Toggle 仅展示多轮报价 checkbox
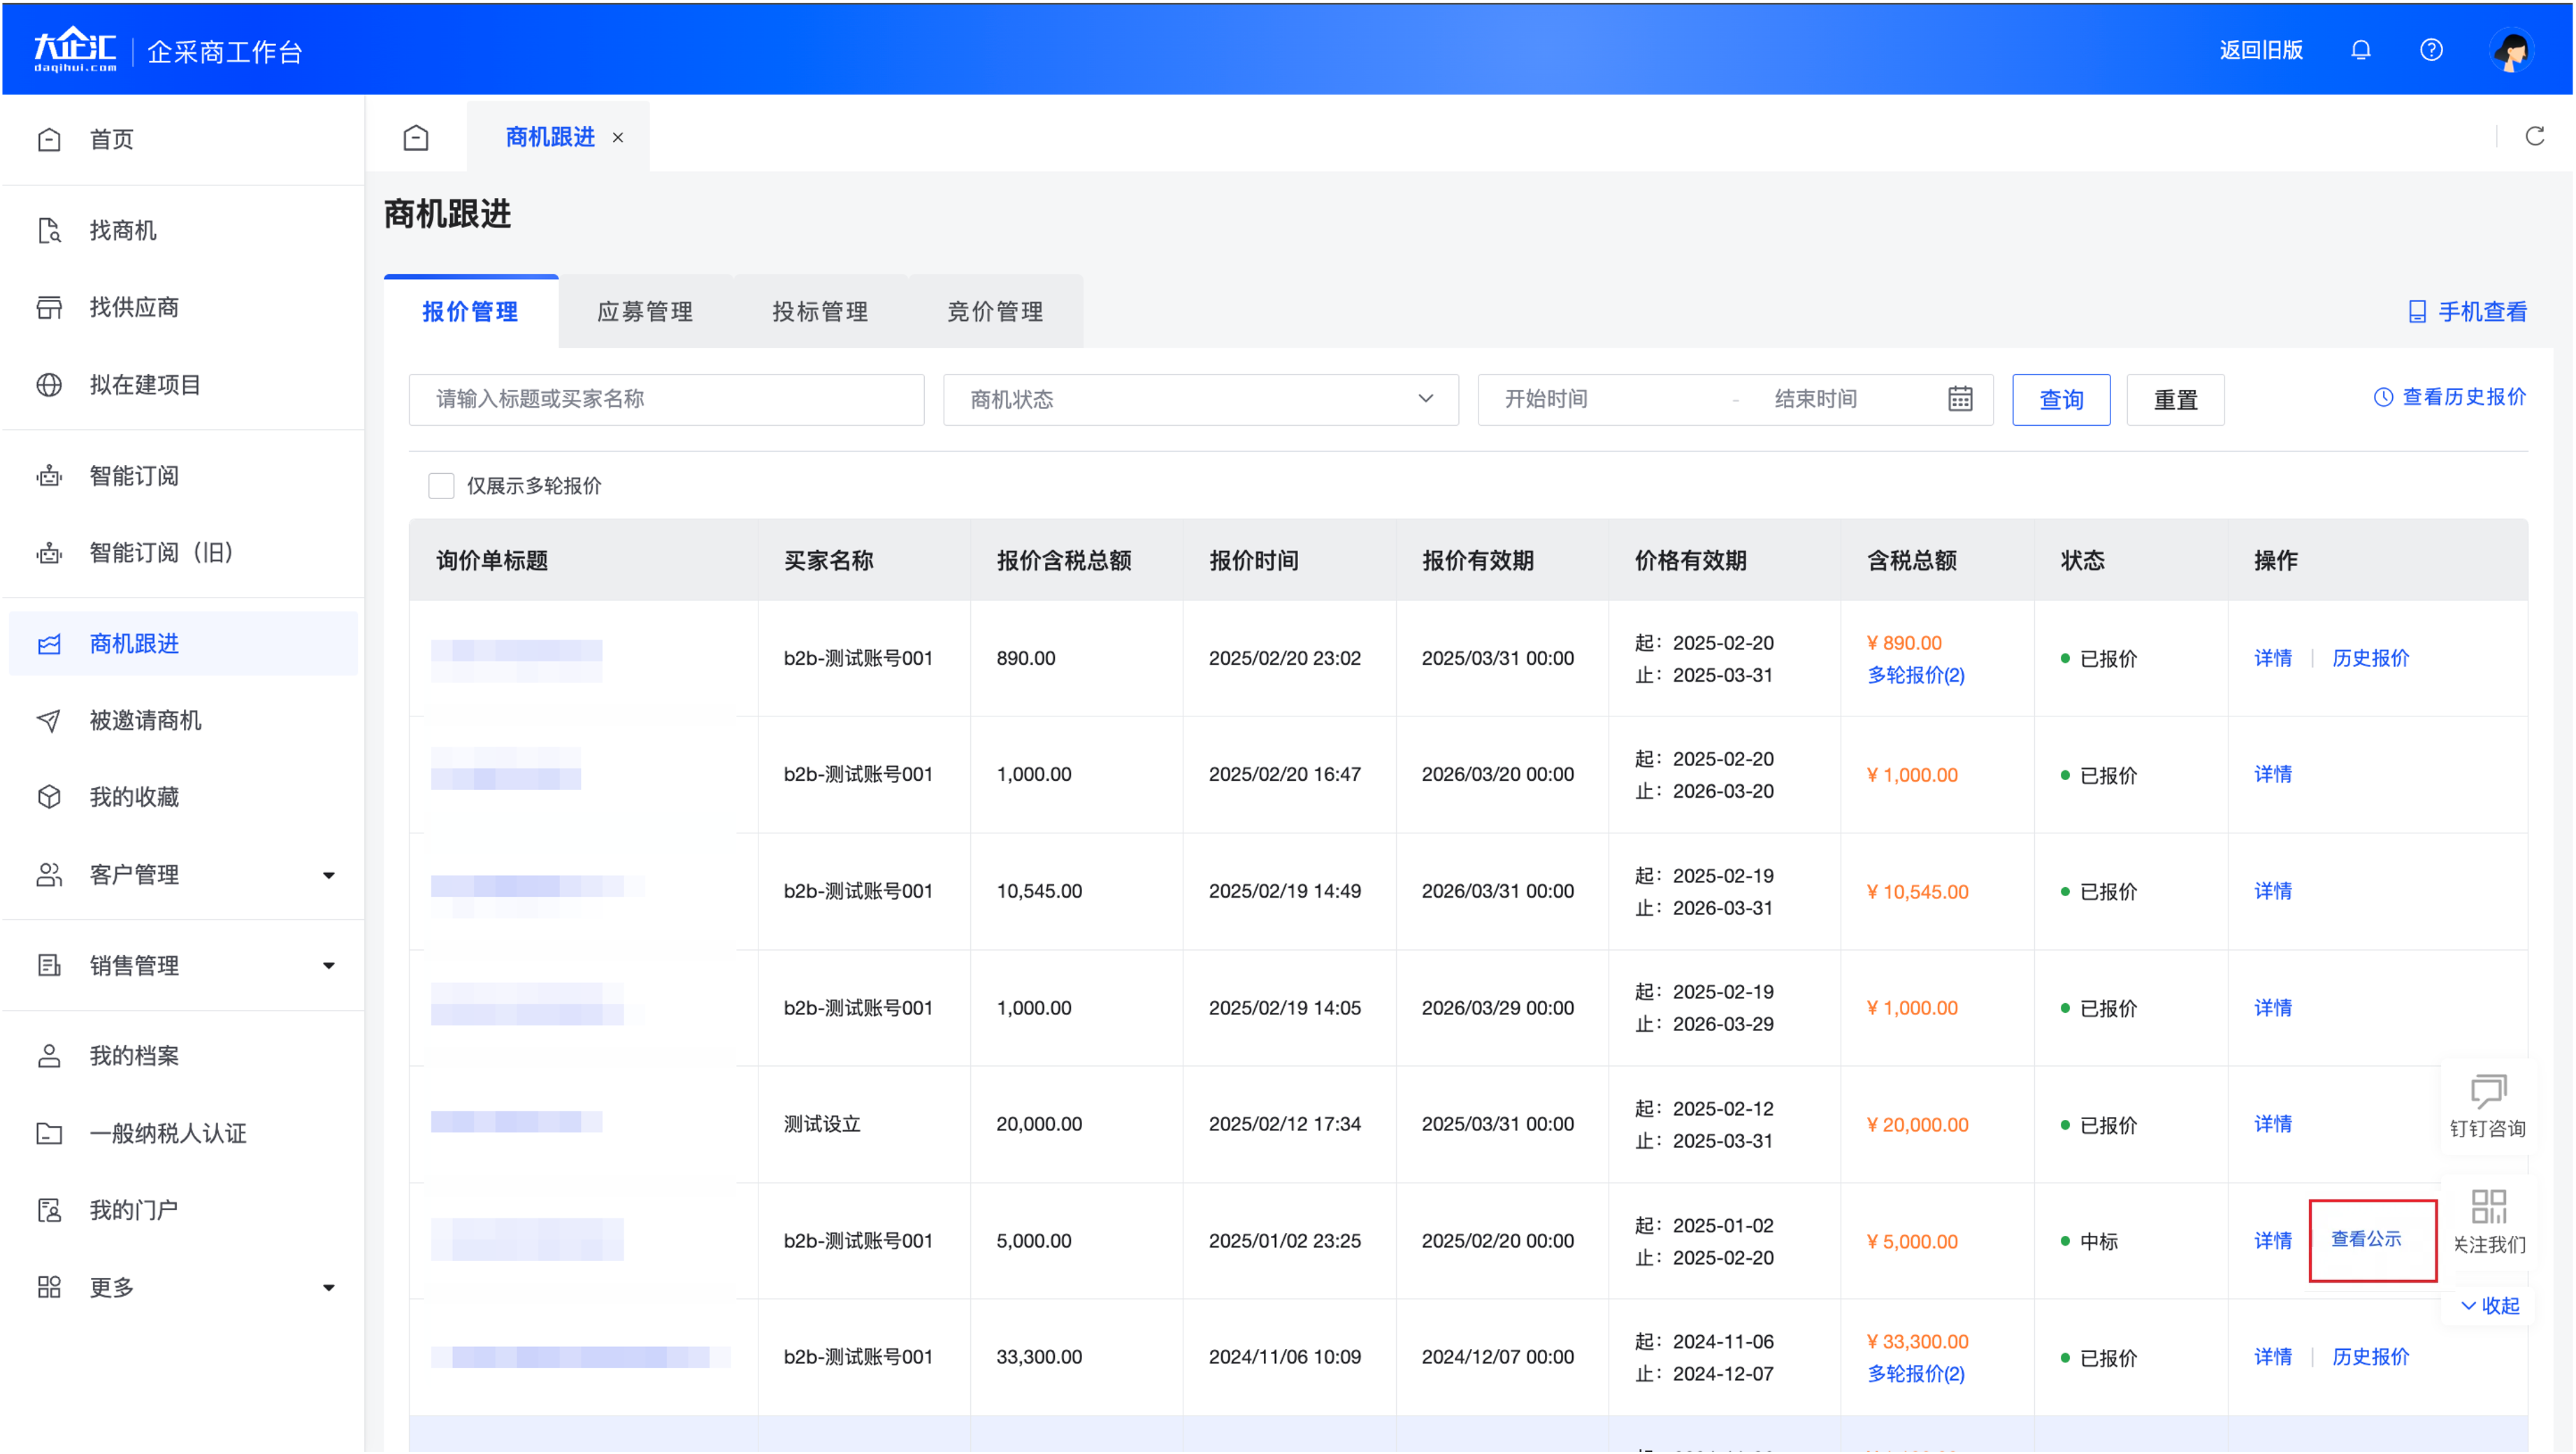Image resolution: width=2576 pixels, height=1454 pixels. (x=441, y=485)
